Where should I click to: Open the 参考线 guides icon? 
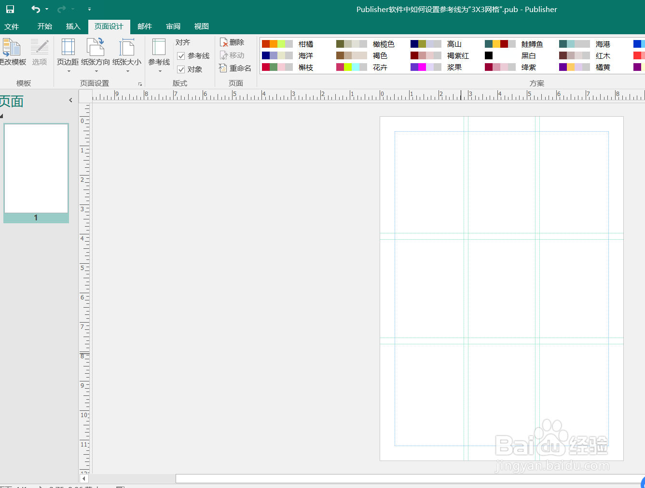click(159, 47)
